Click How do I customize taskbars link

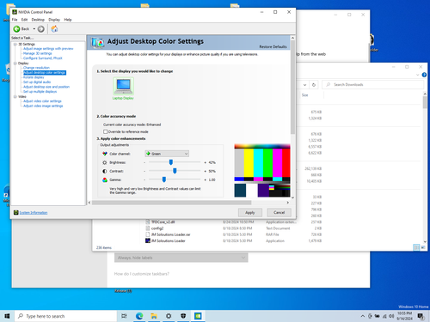coord(142,274)
